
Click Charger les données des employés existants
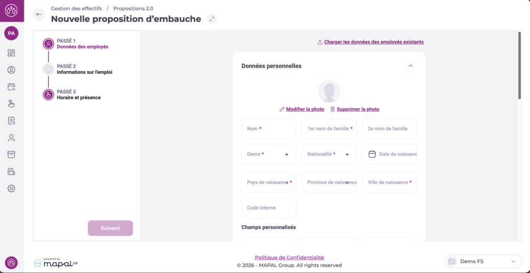[x=373, y=42]
